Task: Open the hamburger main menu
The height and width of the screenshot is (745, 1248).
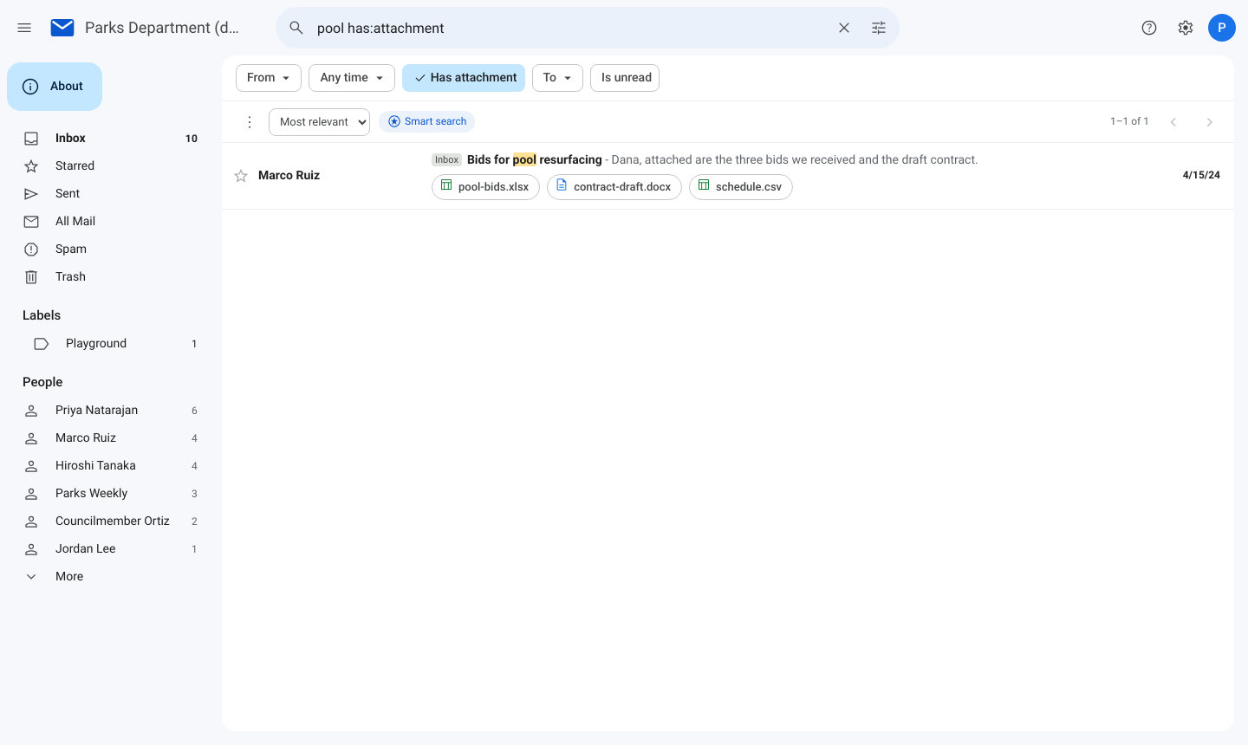Action: [x=24, y=28]
